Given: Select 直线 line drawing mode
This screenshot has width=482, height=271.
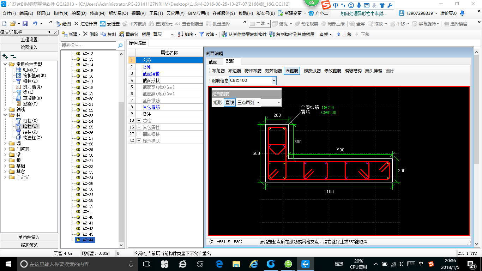Looking at the screenshot, I should point(230,103).
